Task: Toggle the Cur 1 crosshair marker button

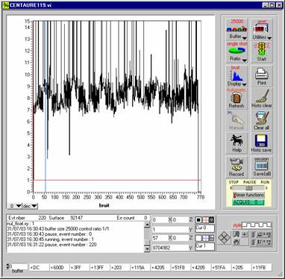Action: (x=205, y=238)
